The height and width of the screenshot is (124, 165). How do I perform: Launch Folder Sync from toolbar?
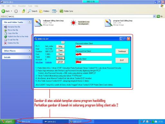point(66,11)
